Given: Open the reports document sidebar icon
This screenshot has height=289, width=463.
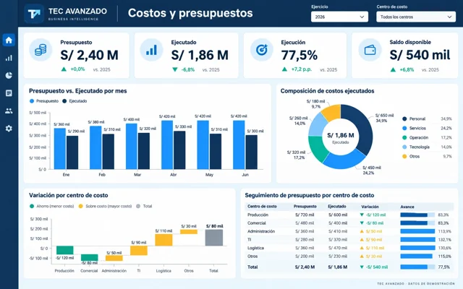Looking at the screenshot, I should [x=9, y=93].
